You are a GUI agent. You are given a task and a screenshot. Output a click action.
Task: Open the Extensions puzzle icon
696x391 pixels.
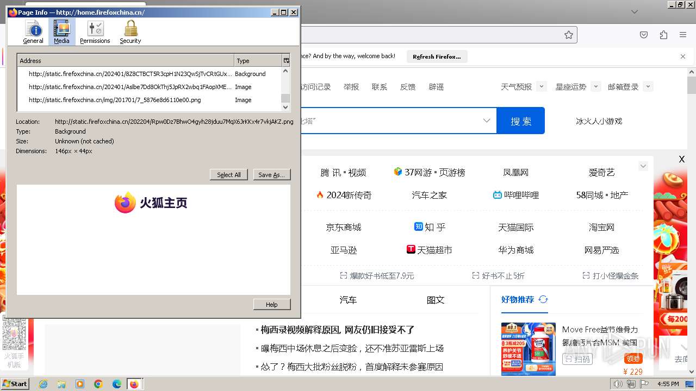coord(663,35)
